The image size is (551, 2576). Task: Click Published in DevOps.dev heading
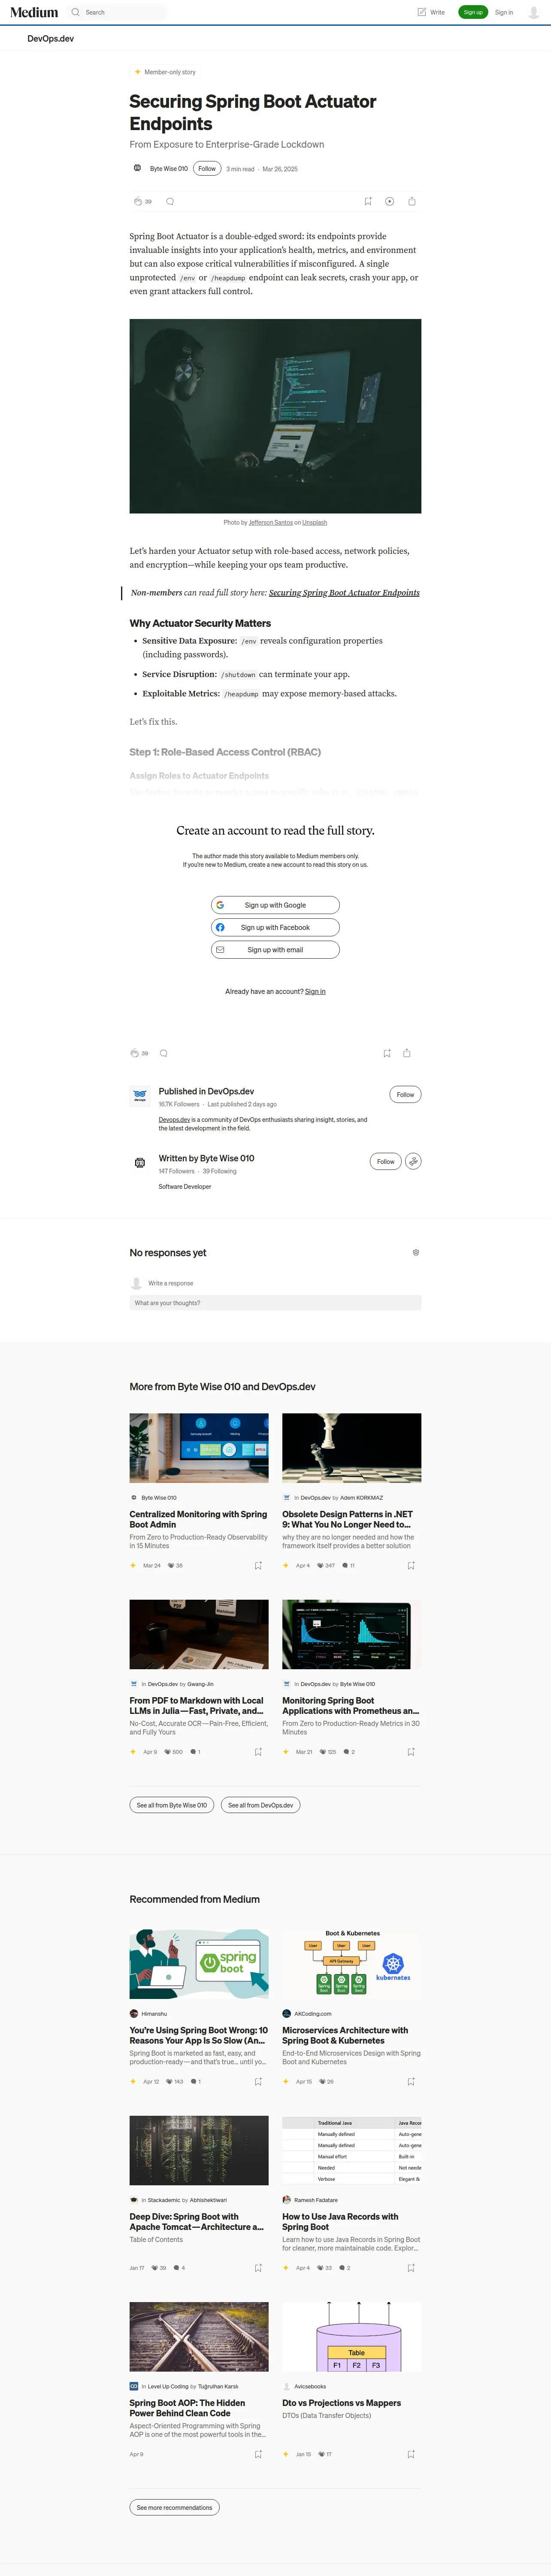[x=206, y=1091]
